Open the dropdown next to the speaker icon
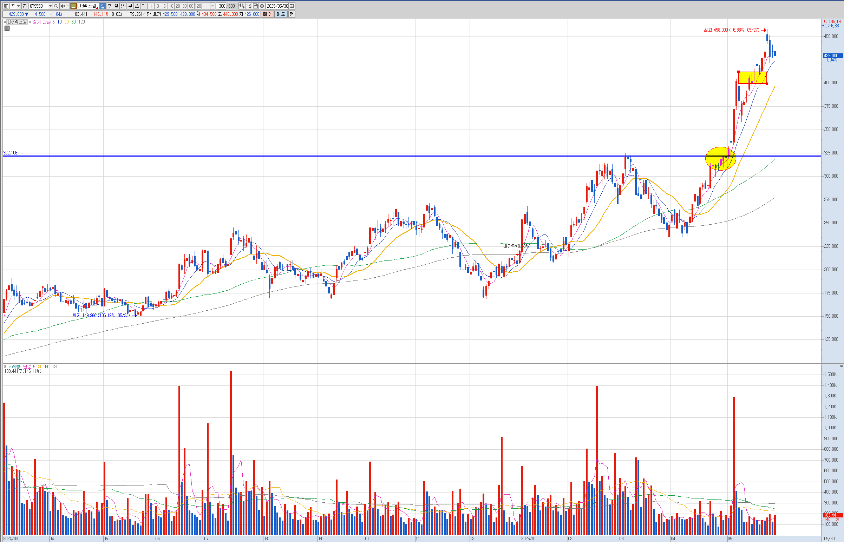 click(67, 6)
